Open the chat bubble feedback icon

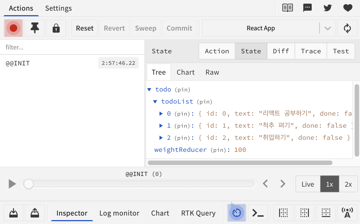307,8
